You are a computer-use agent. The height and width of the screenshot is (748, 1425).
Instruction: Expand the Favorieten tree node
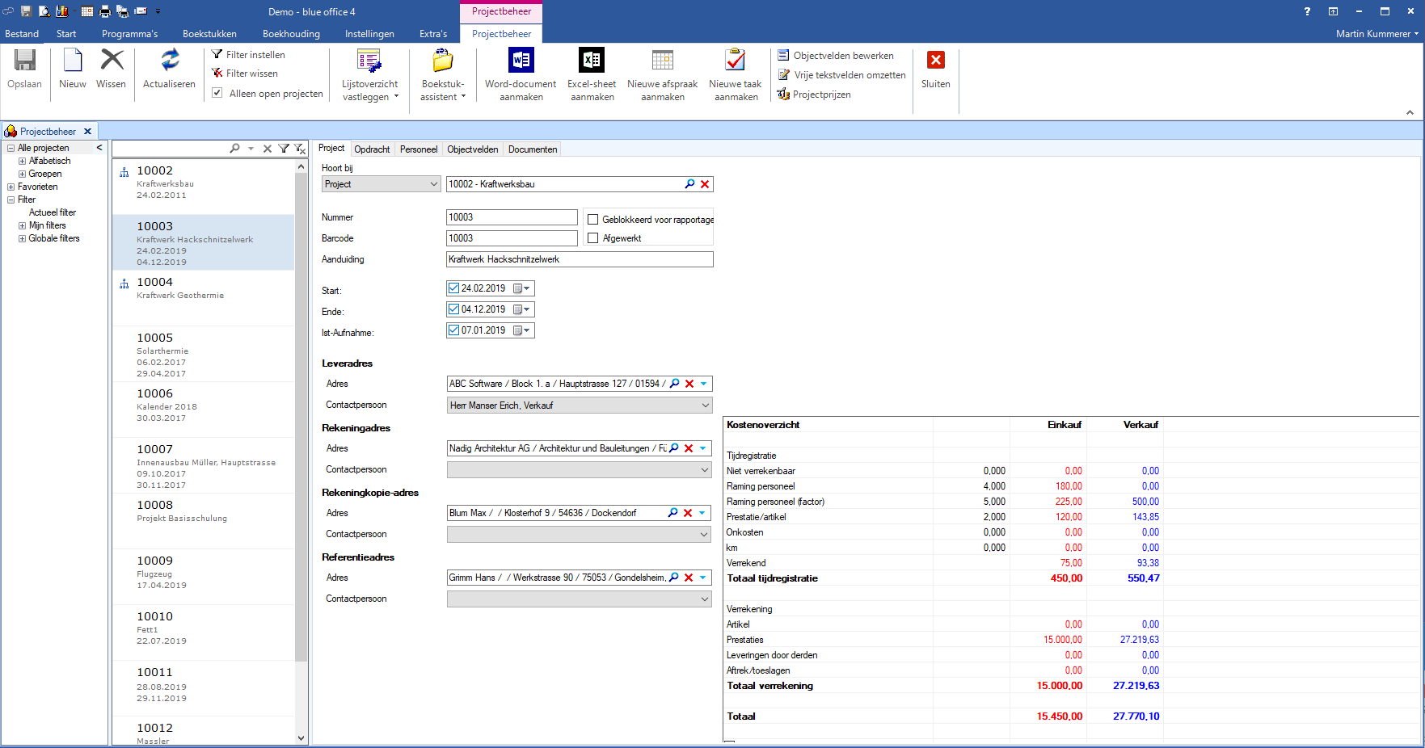(x=11, y=187)
